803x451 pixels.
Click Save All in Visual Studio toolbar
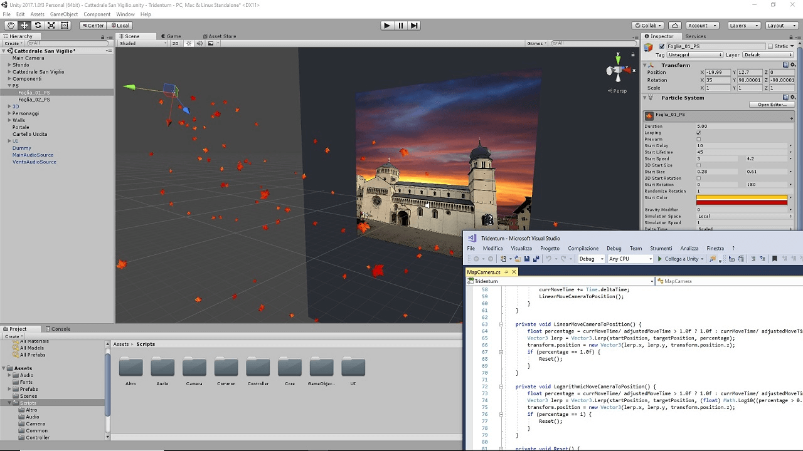tap(535, 259)
